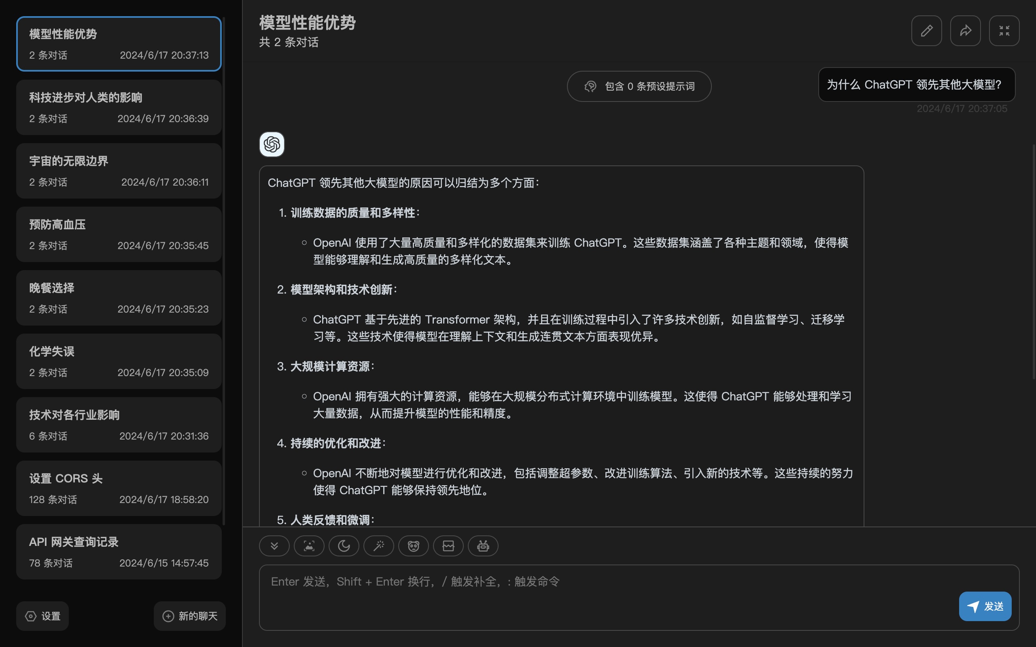Open the 预防高血压 conversation
The width and height of the screenshot is (1036, 647).
point(119,235)
